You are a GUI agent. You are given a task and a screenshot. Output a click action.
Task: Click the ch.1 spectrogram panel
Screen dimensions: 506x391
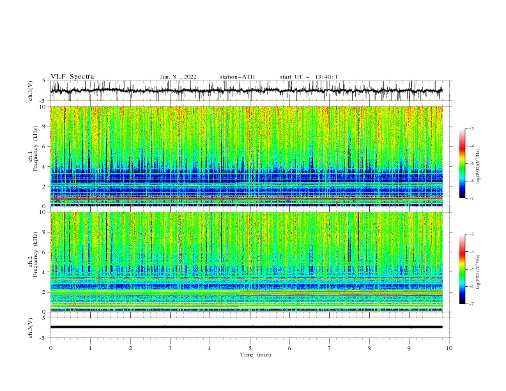click(x=246, y=156)
